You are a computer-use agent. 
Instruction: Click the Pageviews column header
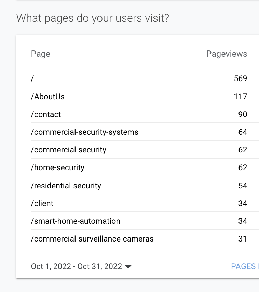tap(227, 54)
